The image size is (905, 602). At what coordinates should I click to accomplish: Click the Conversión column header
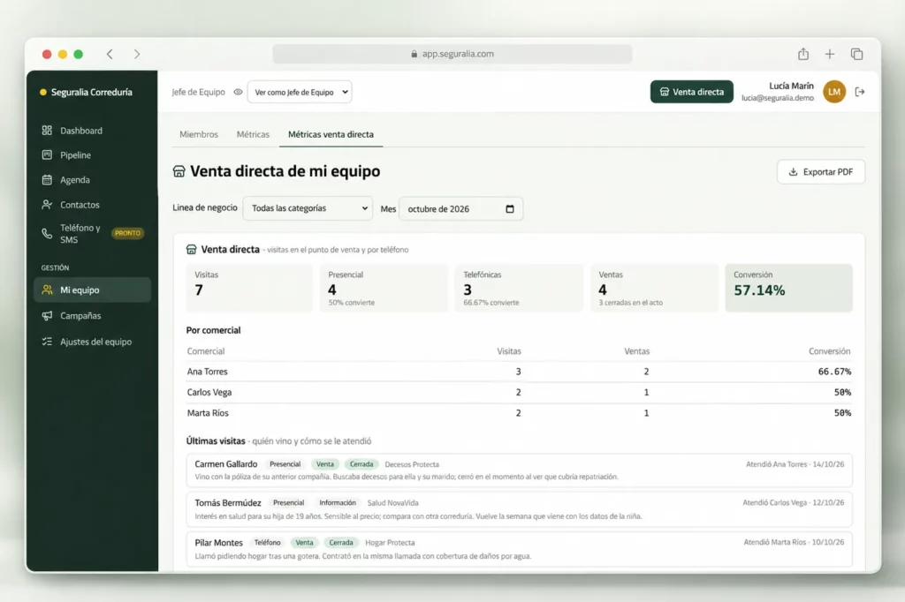829,351
